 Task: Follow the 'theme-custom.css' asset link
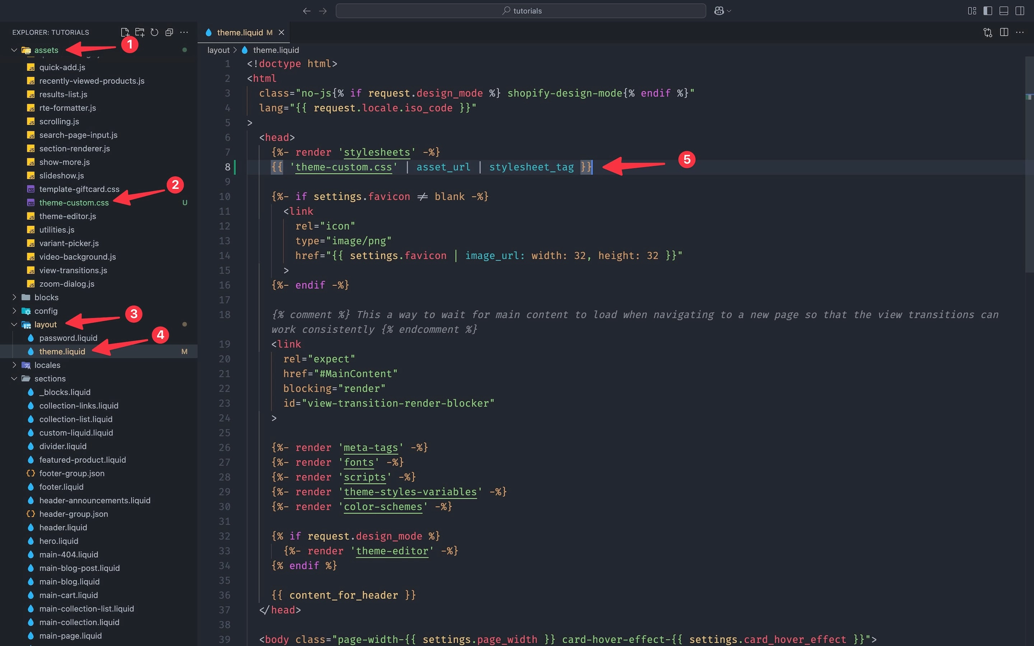coord(344,167)
